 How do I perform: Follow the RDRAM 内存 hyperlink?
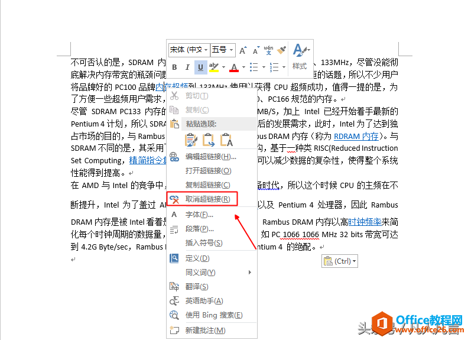356,136
